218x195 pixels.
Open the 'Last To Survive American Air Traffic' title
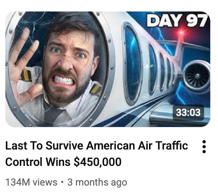click(97, 145)
